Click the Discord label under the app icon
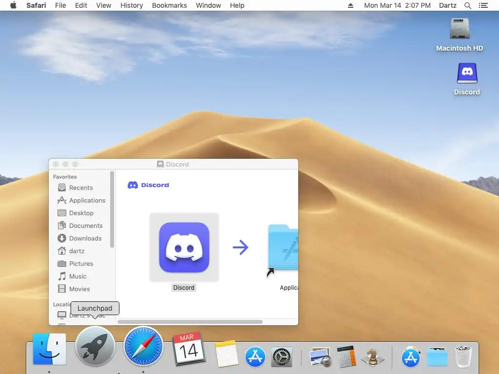 (184, 287)
